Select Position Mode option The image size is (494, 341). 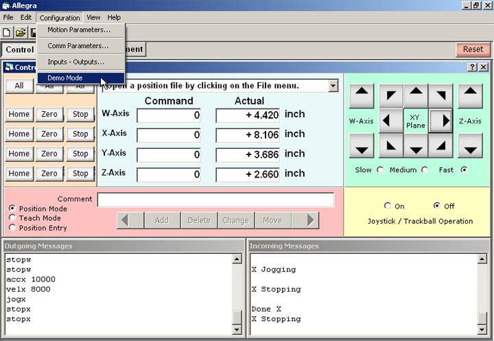pos(12,209)
